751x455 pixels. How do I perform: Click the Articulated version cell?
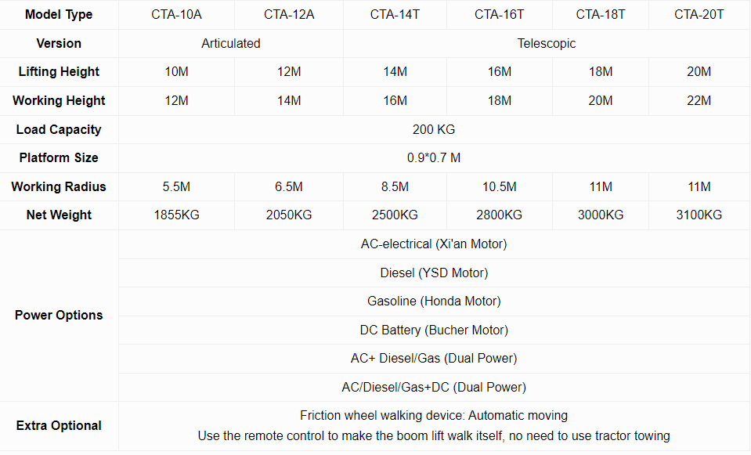point(231,43)
